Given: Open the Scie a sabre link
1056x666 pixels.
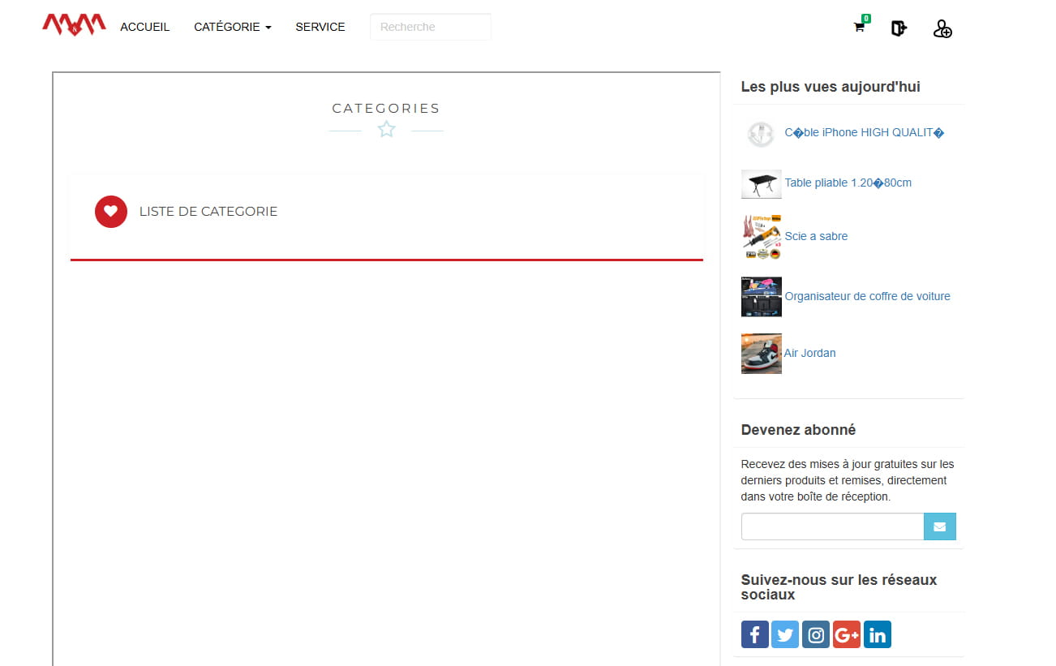Looking at the screenshot, I should (x=816, y=236).
